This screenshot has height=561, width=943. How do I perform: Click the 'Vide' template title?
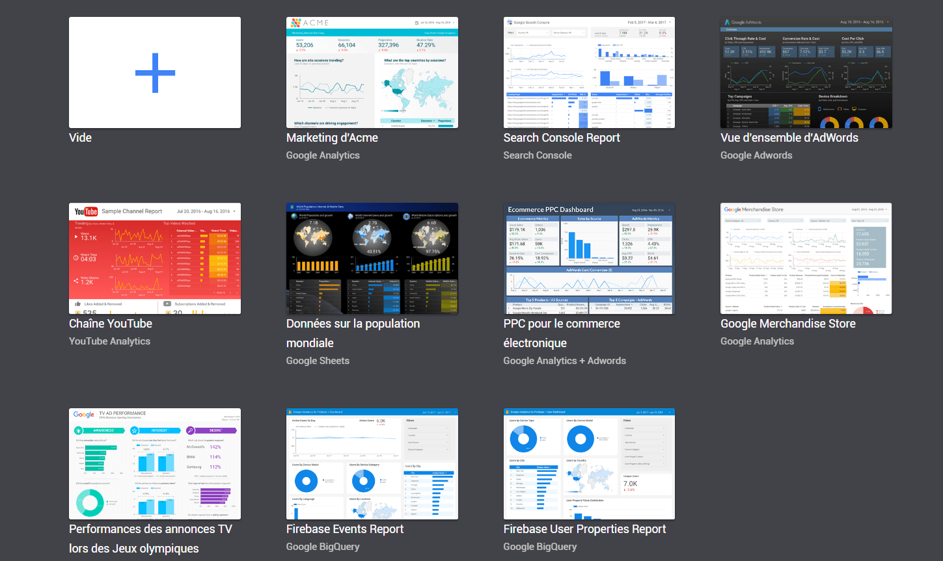(x=81, y=138)
